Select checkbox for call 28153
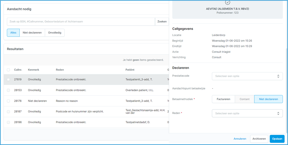Viewport: 288px width, 145px height. tap(8, 90)
